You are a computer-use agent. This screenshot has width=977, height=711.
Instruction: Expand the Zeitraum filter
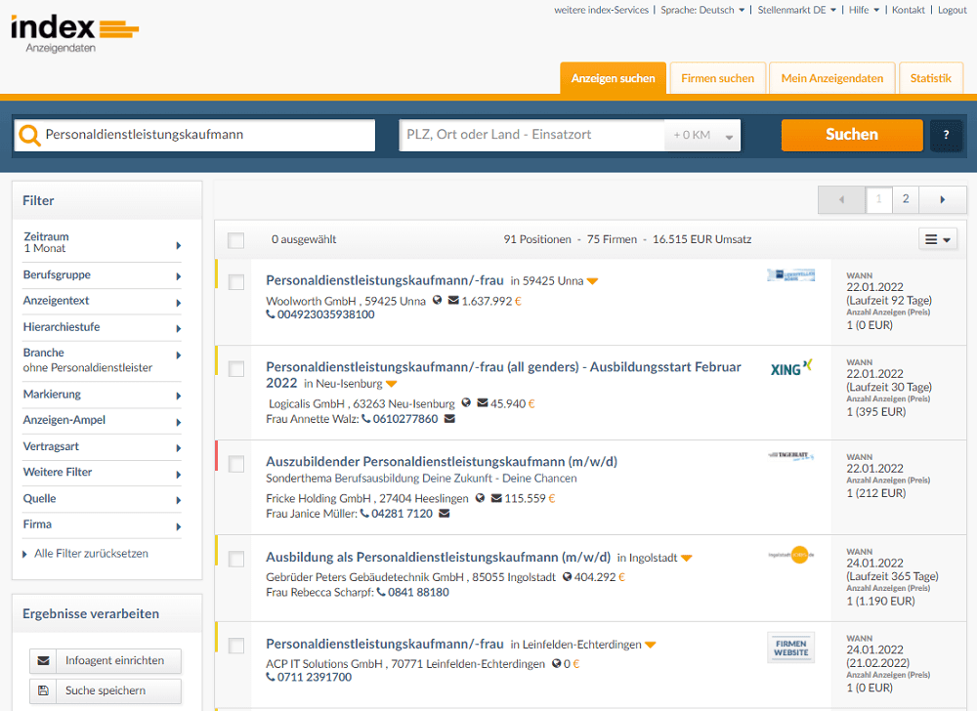click(x=103, y=242)
